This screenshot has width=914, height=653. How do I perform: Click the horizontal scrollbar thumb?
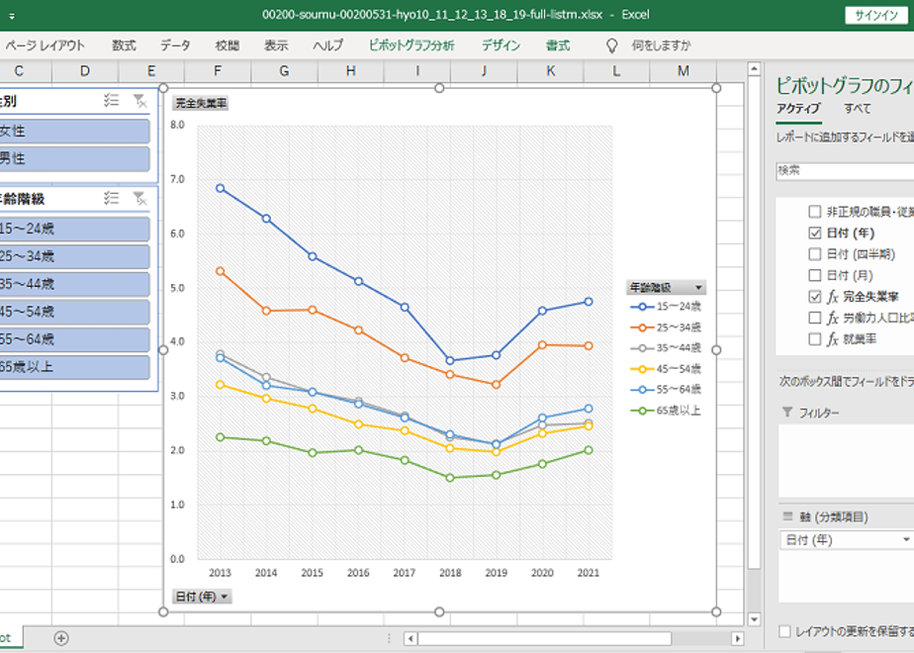[544, 638]
